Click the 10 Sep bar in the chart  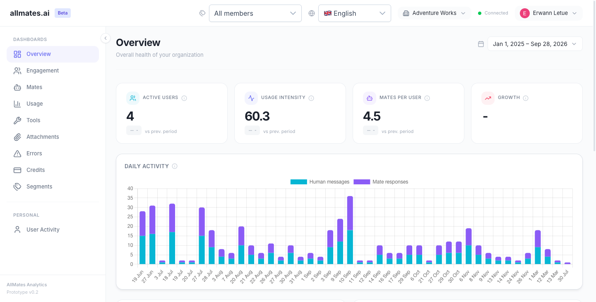click(350, 230)
